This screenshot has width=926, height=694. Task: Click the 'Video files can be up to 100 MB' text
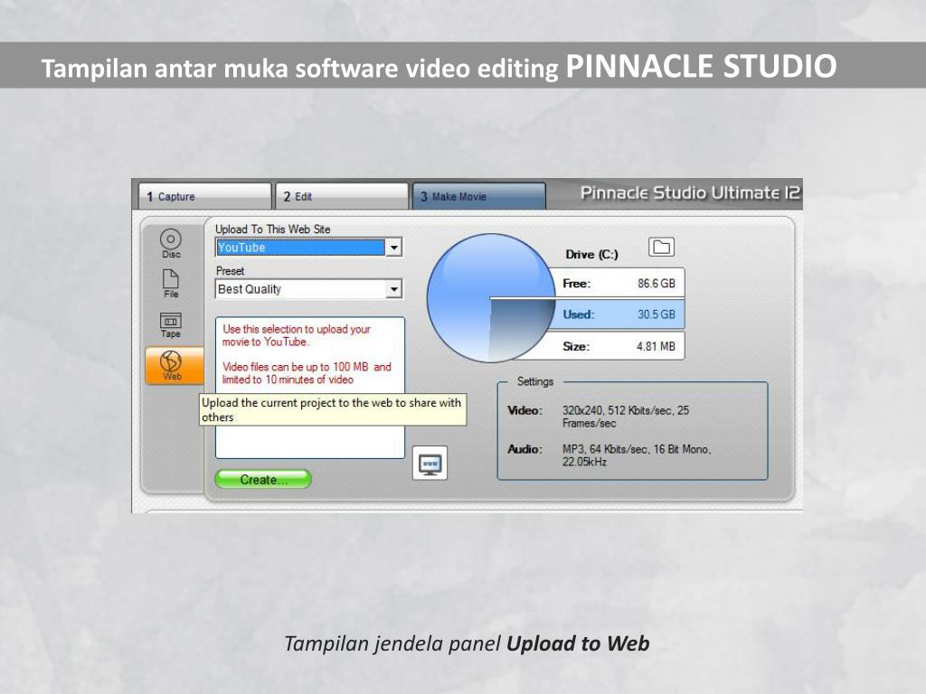point(307,373)
